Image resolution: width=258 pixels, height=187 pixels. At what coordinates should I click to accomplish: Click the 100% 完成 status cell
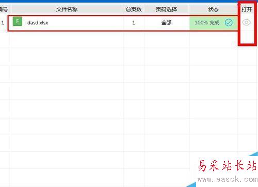click(x=213, y=23)
